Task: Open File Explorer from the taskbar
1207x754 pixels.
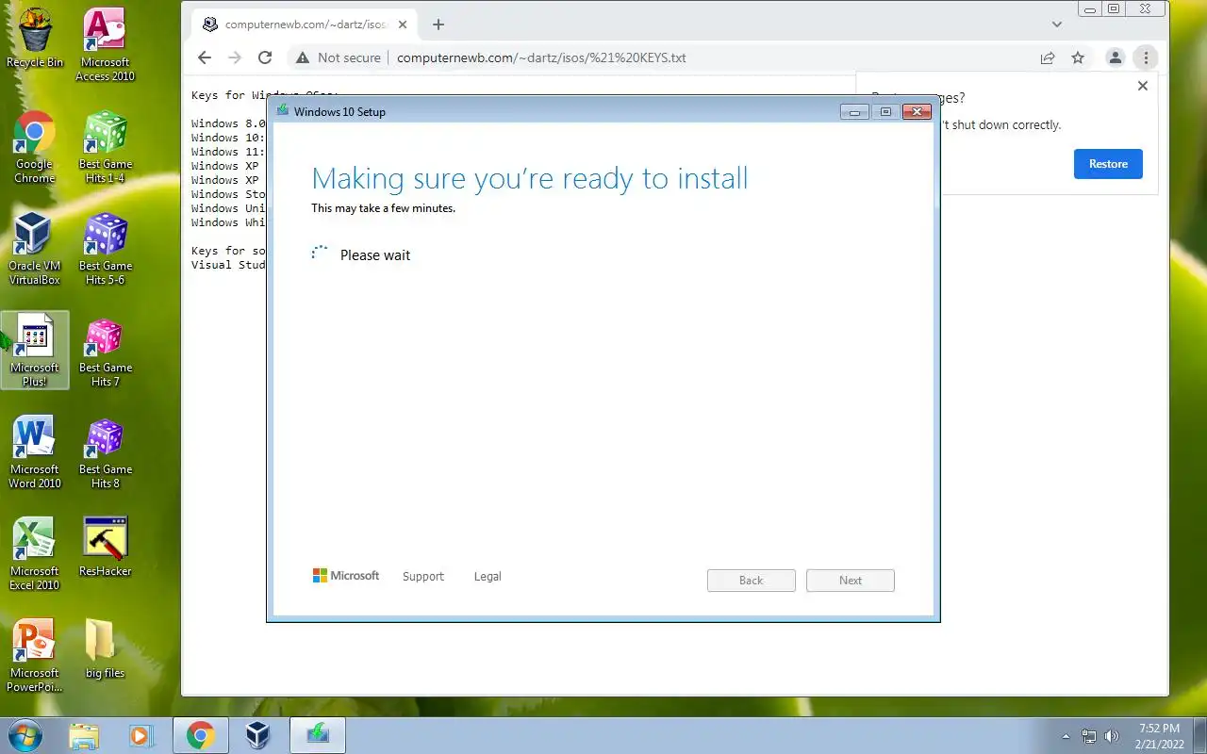Action: (84, 735)
